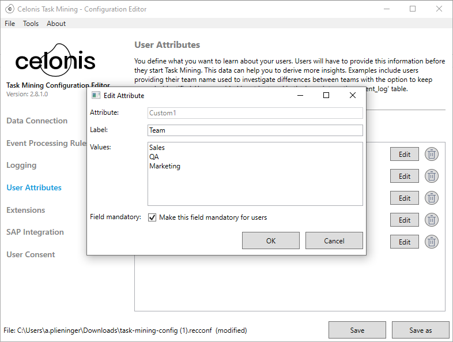Toggle the mandatory field checkbox
This screenshot has width=453, height=342.
coord(152,217)
